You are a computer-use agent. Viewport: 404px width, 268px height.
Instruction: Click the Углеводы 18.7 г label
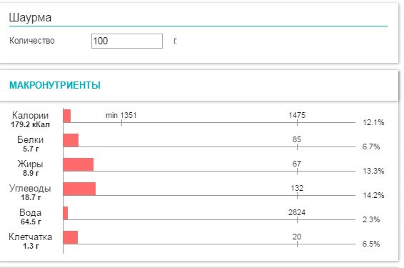pyautogui.click(x=30, y=193)
